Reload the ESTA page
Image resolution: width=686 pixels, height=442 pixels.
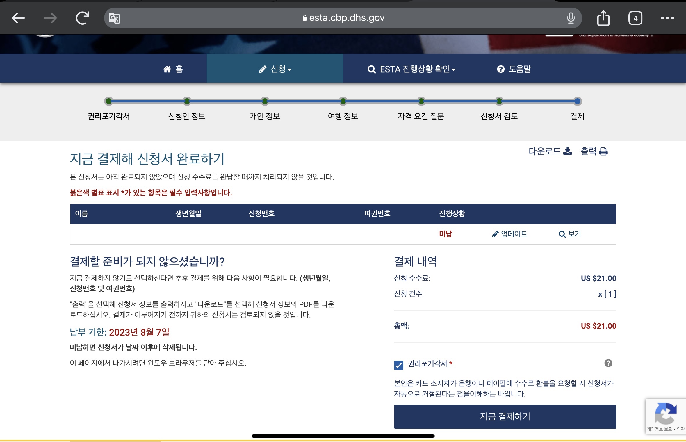pos(82,18)
